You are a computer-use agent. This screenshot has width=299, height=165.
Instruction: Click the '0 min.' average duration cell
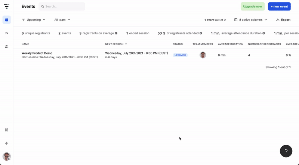[222, 55]
